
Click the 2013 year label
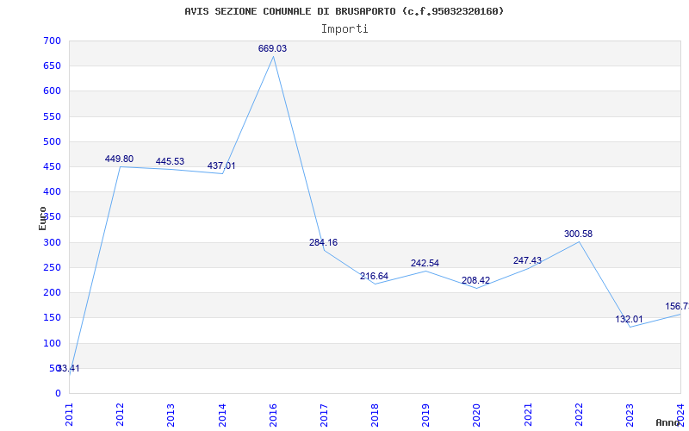click(x=171, y=415)
